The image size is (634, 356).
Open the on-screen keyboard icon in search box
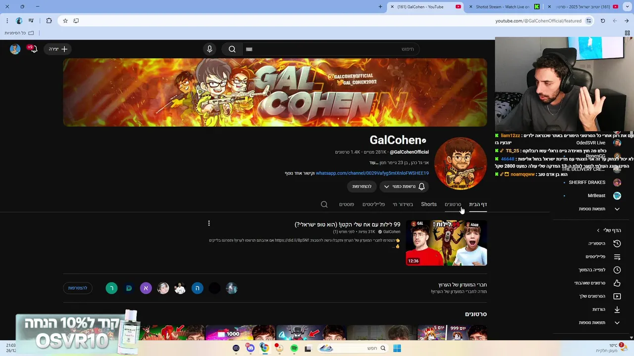[249, 49]
